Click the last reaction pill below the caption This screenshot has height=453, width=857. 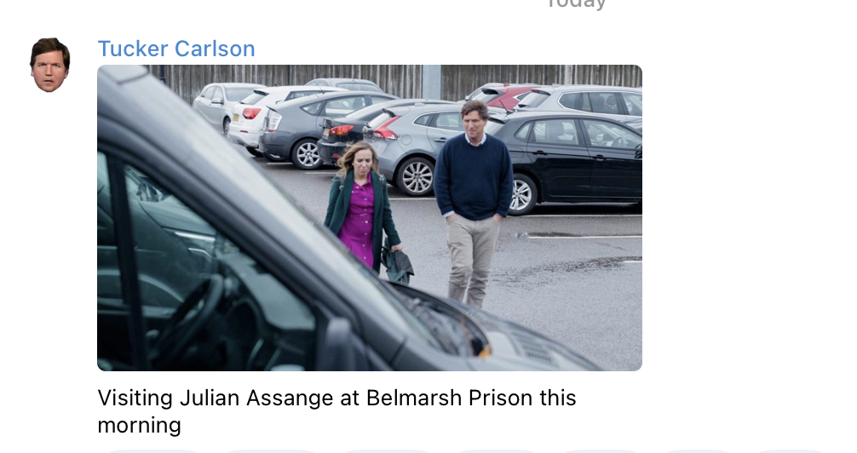click(x=791, y=451)
